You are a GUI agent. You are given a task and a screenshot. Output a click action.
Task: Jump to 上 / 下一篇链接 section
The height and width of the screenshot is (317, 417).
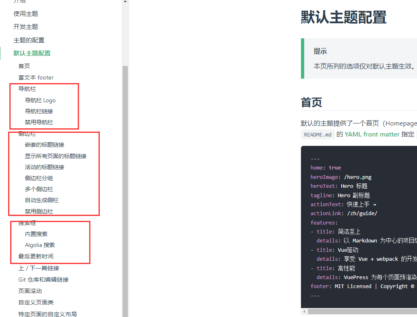pyautogui.click(x=39, y=268)
